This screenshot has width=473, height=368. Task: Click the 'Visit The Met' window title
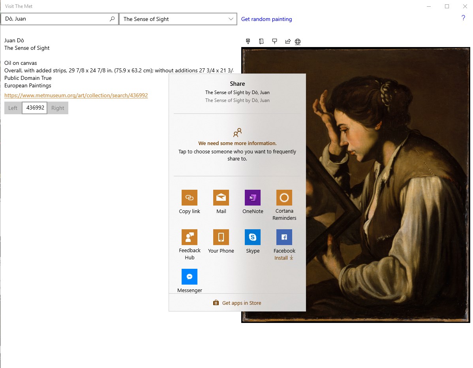(19, 6)
